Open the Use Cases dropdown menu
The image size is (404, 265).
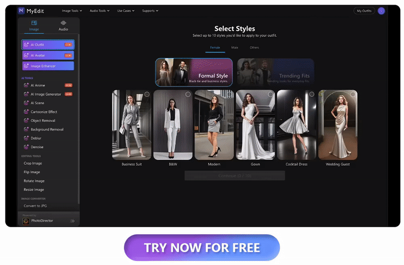pos(126,11)
